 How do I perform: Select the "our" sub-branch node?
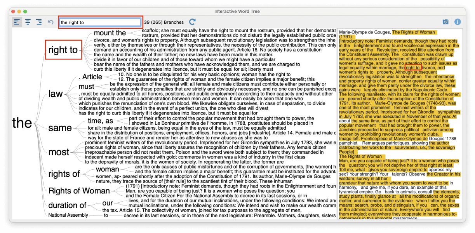108,203
